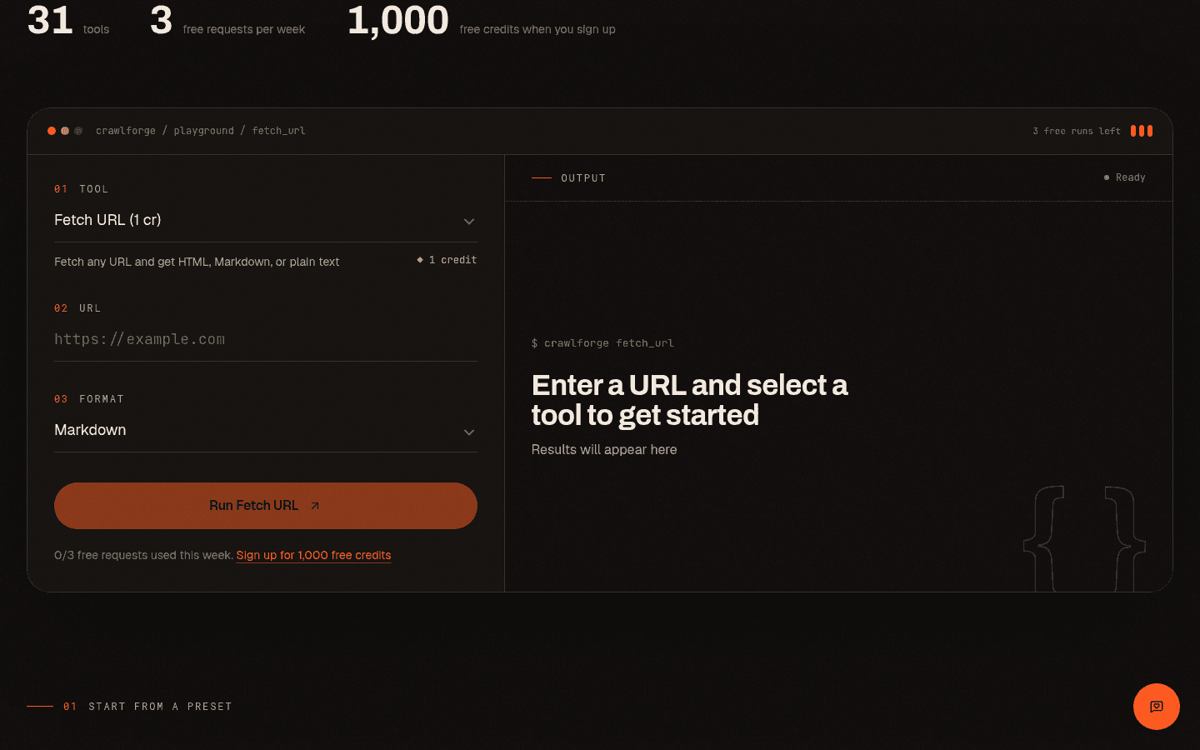The image size is (1200, 750).
Task: Open the chat feedback floating button
Action: coord(1156,707)
